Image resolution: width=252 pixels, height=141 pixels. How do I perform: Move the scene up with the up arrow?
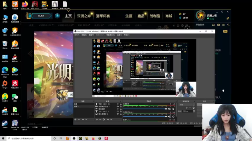(x=83, y=119)
